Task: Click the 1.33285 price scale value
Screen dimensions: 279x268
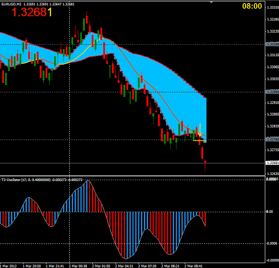Action: [x=273, y=19]
